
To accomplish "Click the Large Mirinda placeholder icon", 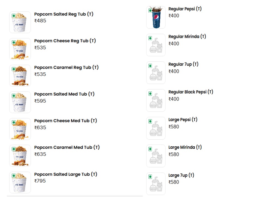I will [x=156, y=156].
